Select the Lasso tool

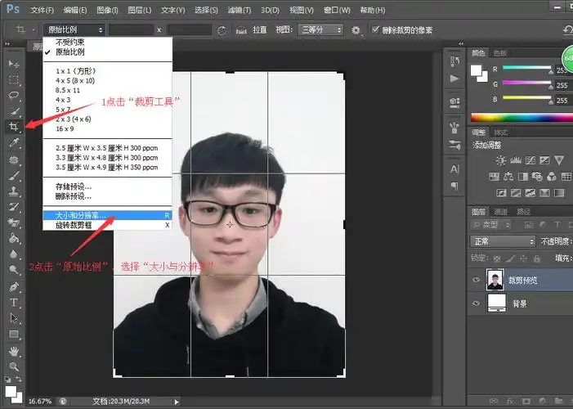(14, 96)
